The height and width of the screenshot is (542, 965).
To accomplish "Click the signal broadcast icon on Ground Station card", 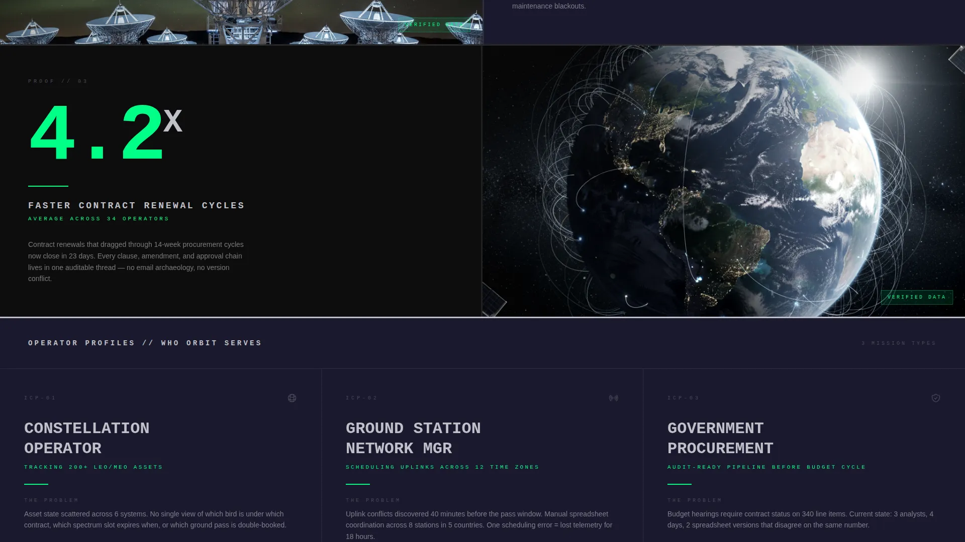I will coord(614,398).
